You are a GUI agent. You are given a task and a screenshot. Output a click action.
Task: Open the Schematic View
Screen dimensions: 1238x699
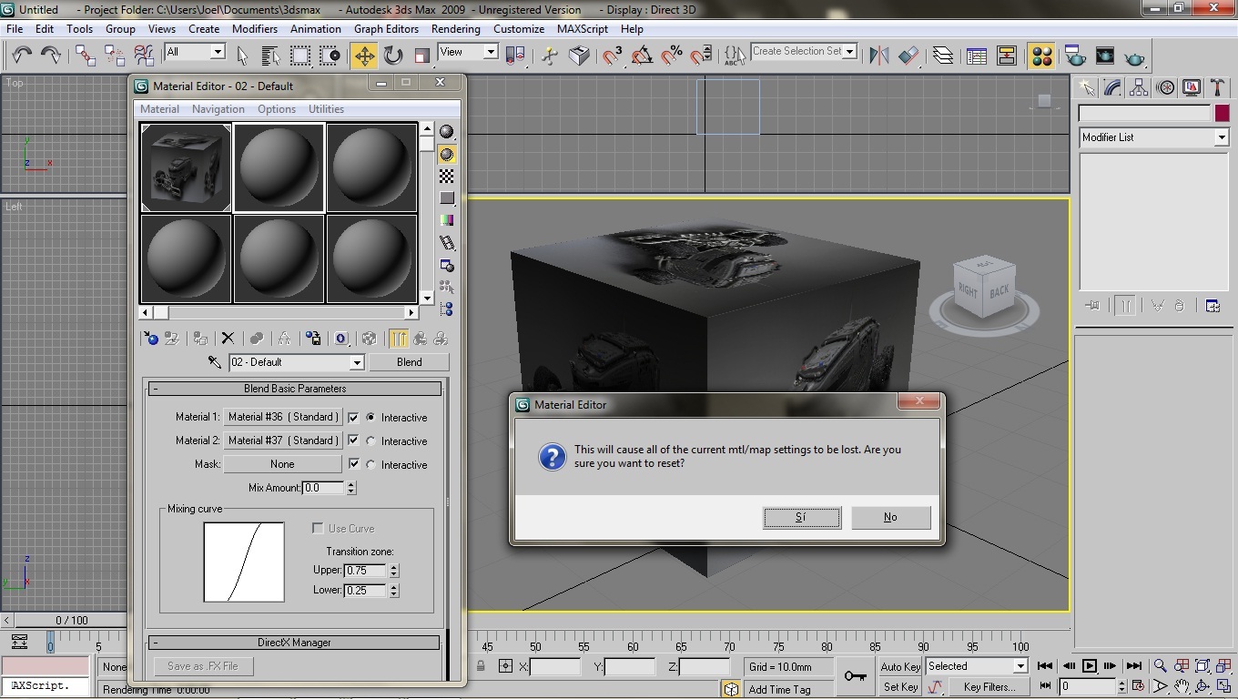tap(1007, 56)
